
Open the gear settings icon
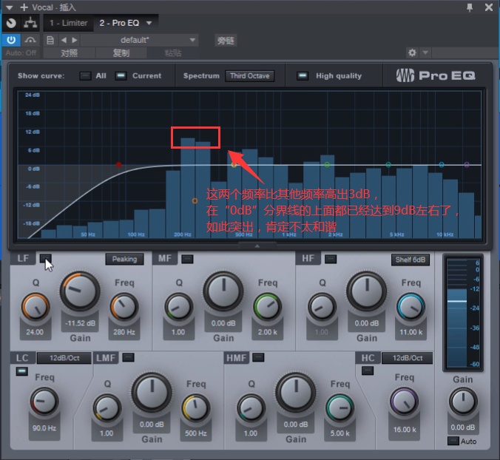pyautogui.click(x=412, y=53)
